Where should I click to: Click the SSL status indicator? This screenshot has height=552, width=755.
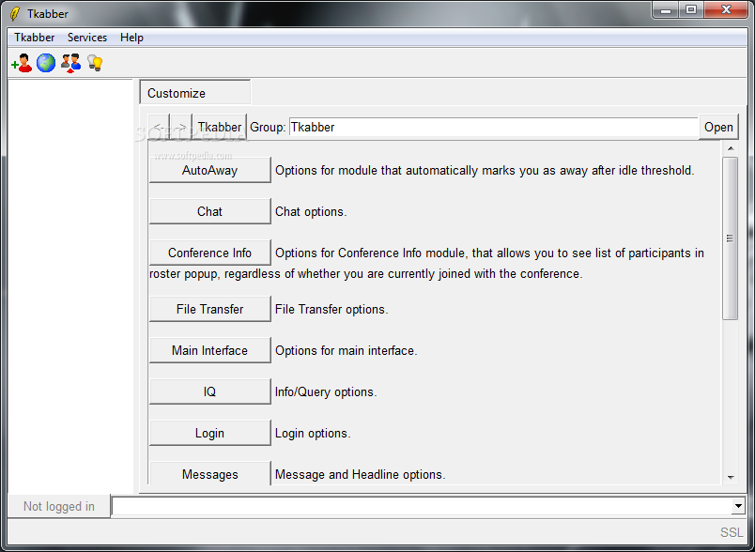(x=732, y=532)
